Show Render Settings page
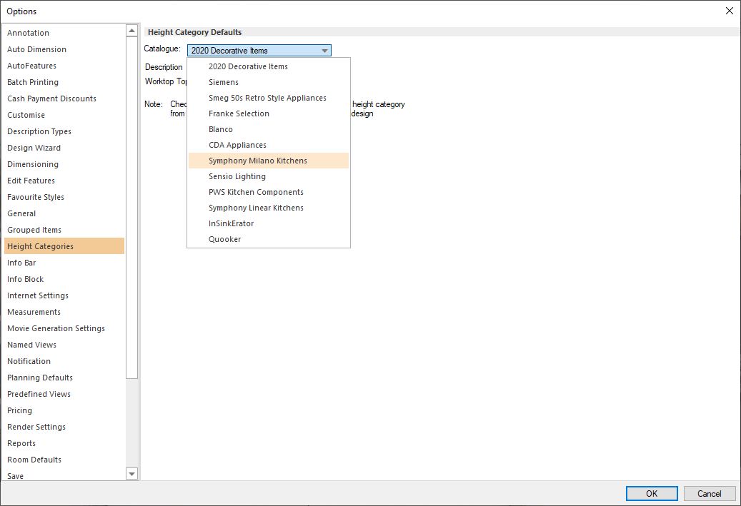Viewport: 741px width, 506px height. tap(64, 427)
